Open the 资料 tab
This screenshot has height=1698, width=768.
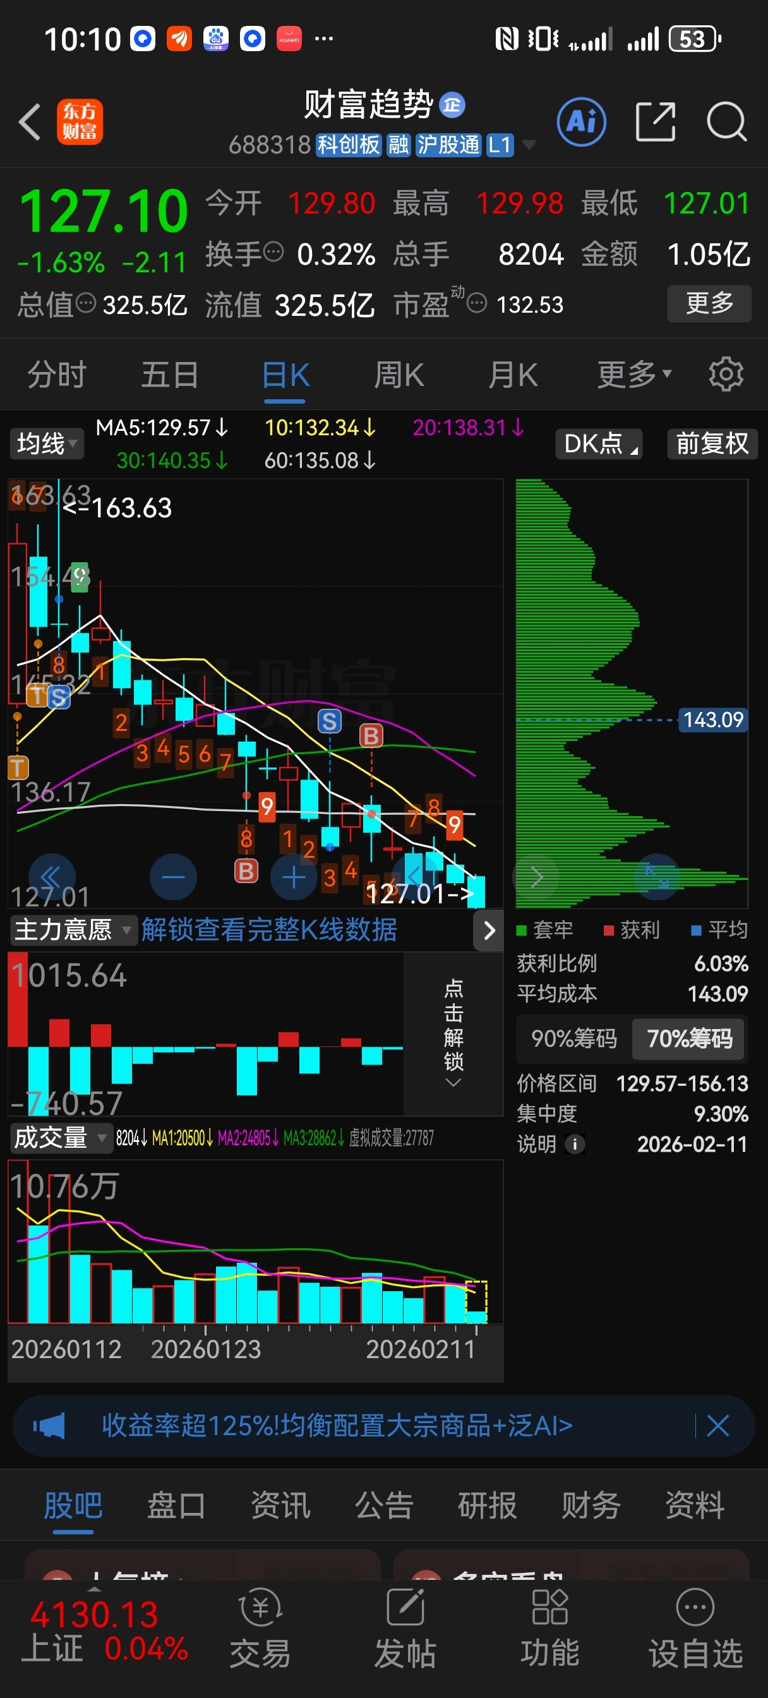695,1506
